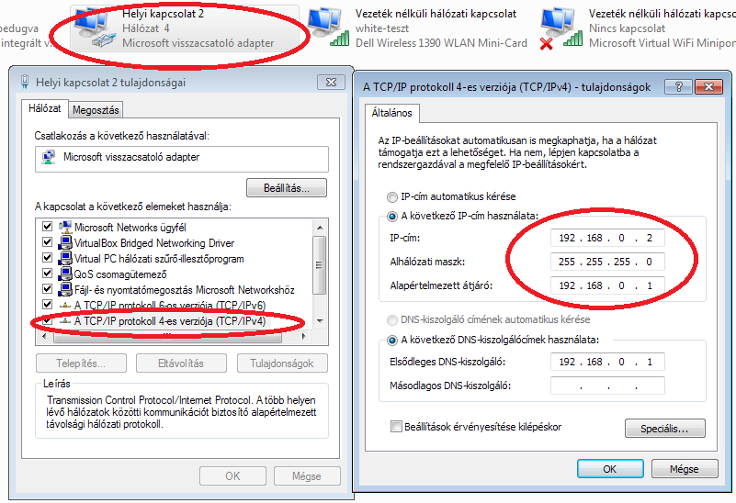736x503 pixels.
Task: Click the Alapértelmezett átjáró input field
Action: coord(607,285)
